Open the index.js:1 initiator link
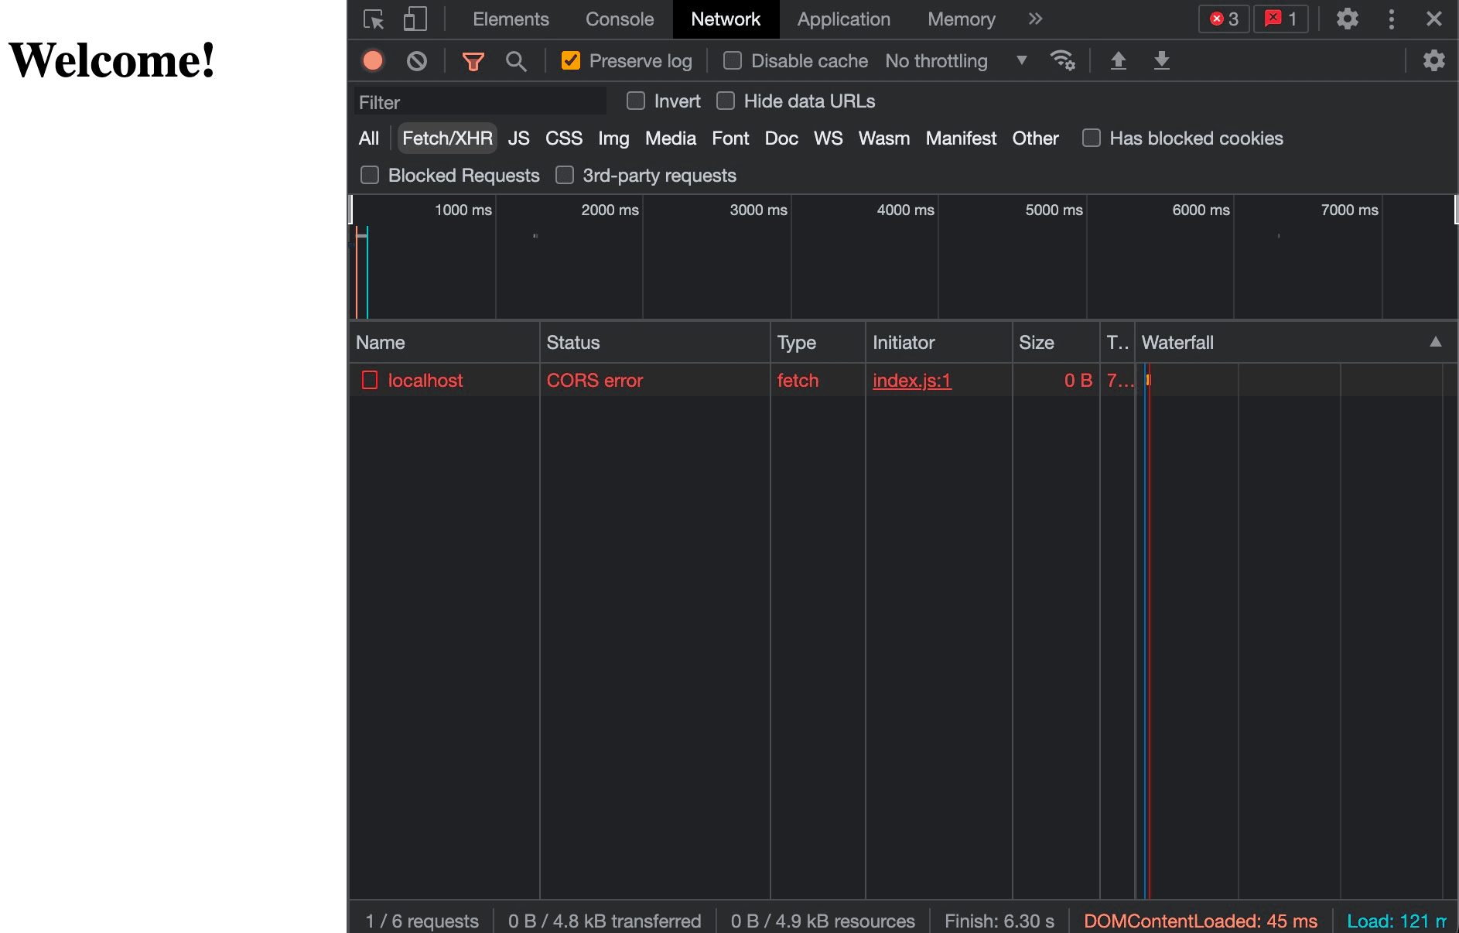 point(912,380)
